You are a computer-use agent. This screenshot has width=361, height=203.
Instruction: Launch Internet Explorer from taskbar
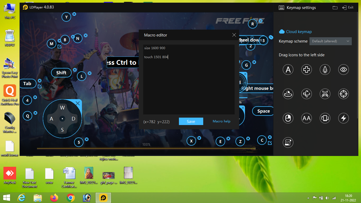pos(21,197)
